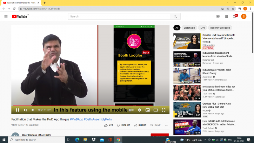Save video to playlist
Viewport: 254px width, 143px height.
(155, 125)
